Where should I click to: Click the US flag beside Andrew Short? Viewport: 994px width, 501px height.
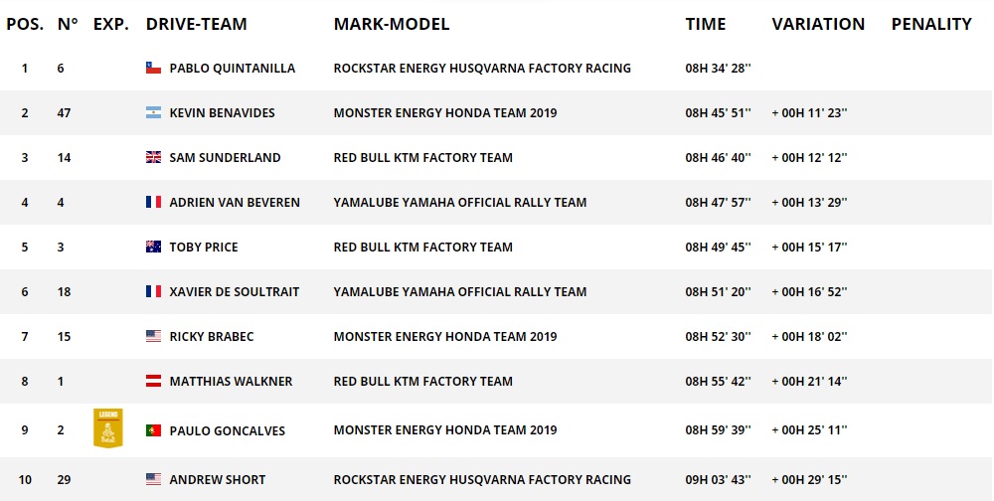(153, 479)
